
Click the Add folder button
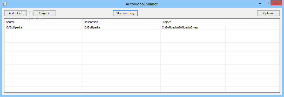(16, 13)
